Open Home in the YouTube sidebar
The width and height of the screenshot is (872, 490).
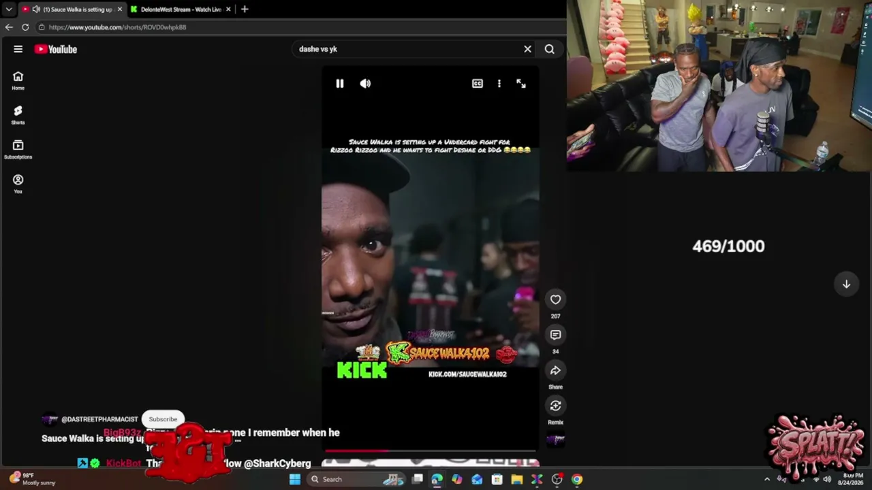coord(18,80)
